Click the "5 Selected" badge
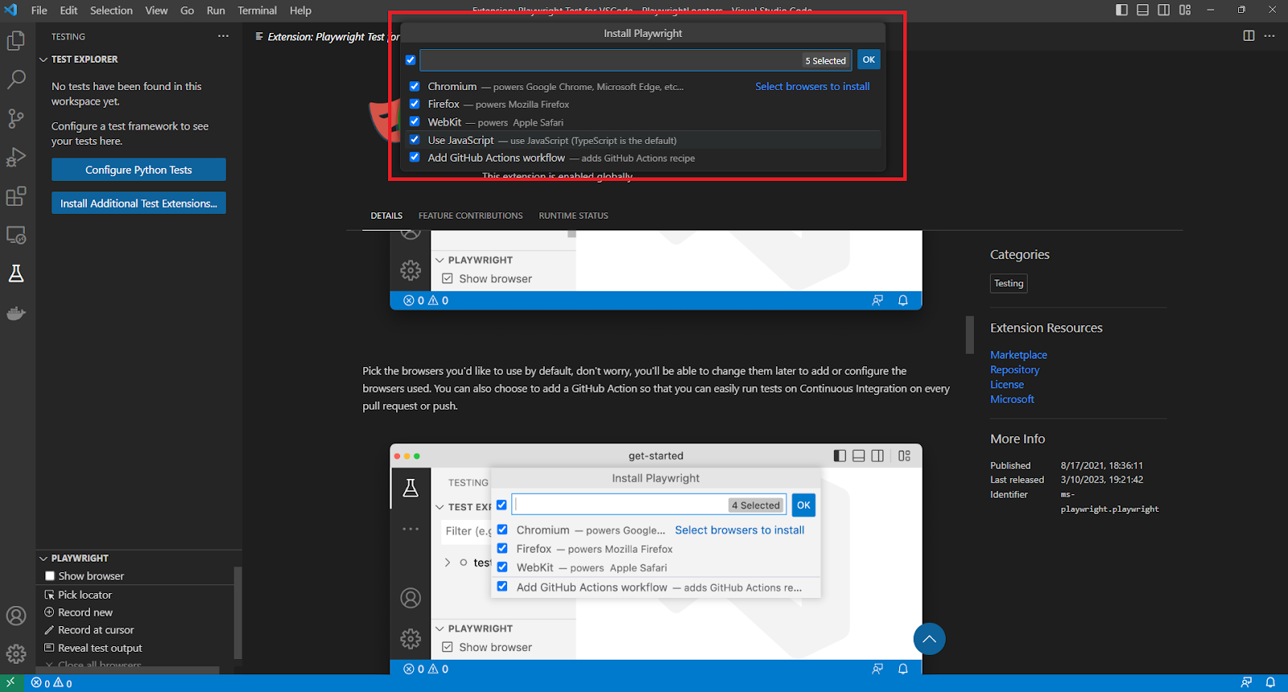Image resolution: width=1288 pixels, height=692 pixels. pos(825,60)
